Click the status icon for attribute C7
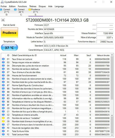 tap(3, 125)
